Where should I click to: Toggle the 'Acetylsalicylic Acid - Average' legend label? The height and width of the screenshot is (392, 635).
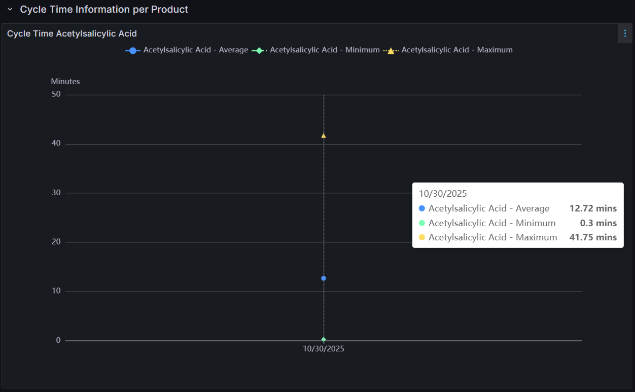[x=196, y=50]
